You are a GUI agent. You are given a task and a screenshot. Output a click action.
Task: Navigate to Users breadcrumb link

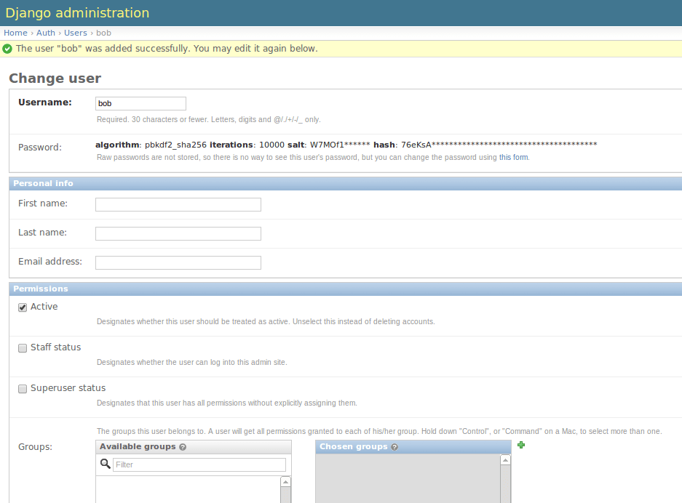76,33
